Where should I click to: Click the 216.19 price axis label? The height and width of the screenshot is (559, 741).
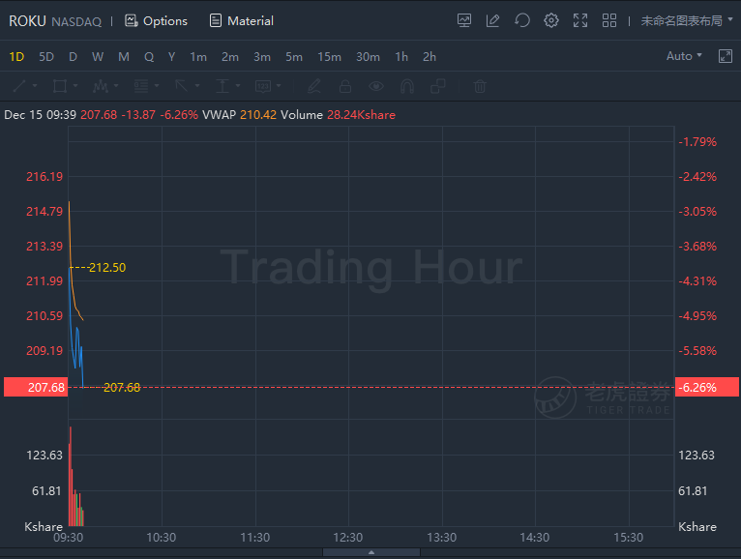pos(44,177)
